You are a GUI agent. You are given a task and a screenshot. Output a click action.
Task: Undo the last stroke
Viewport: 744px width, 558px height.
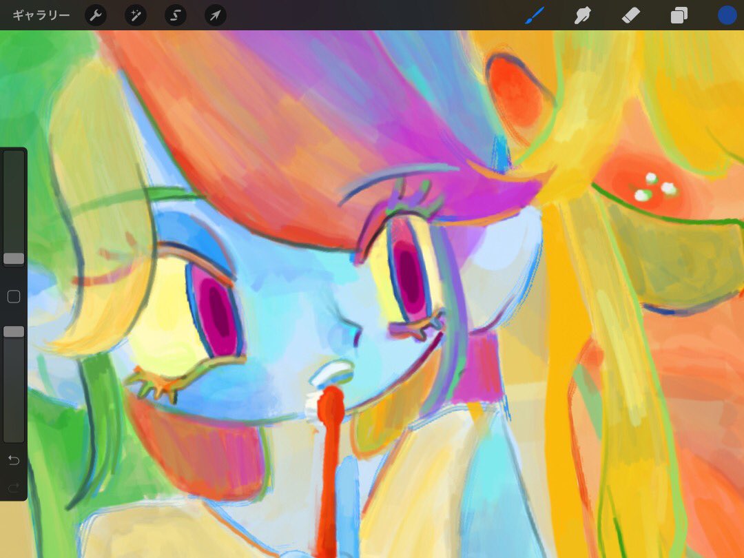(14, 459)
